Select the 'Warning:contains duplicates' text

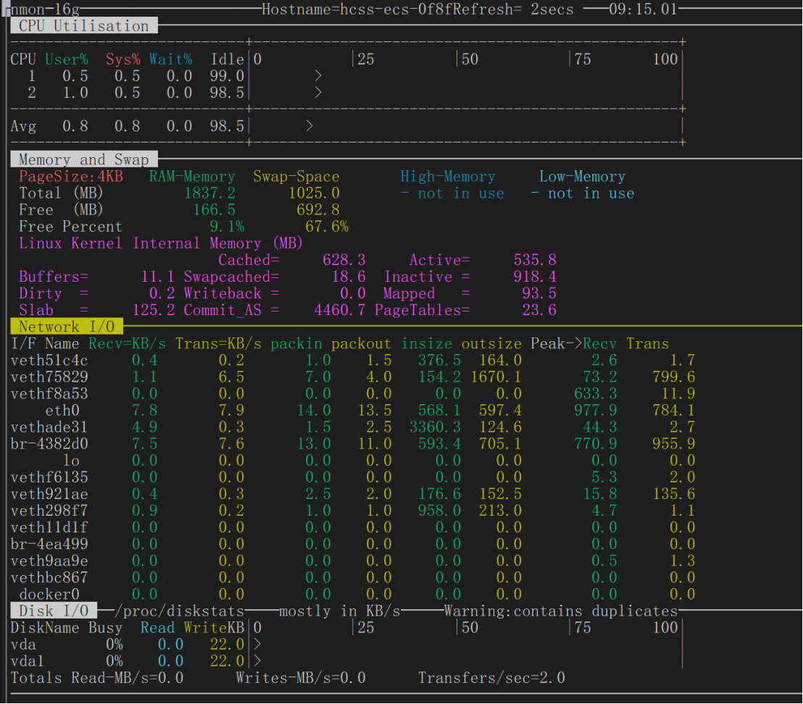[x=561, y=611]
